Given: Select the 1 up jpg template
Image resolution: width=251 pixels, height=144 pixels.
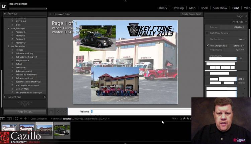Looking at the screenshot, I should 19,50.
